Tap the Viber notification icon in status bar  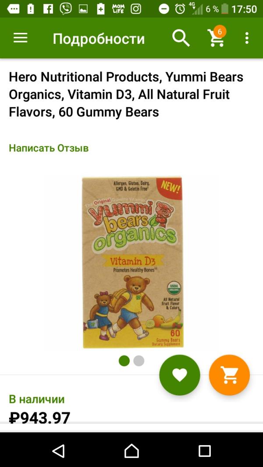(65, 9)
